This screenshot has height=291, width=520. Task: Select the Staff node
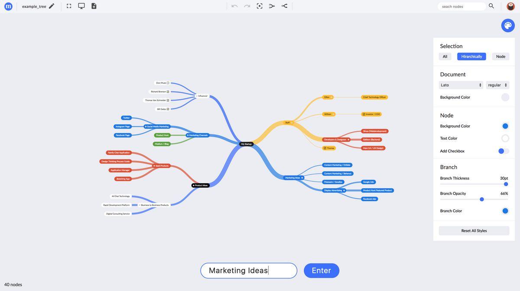[x=289, y=123]
